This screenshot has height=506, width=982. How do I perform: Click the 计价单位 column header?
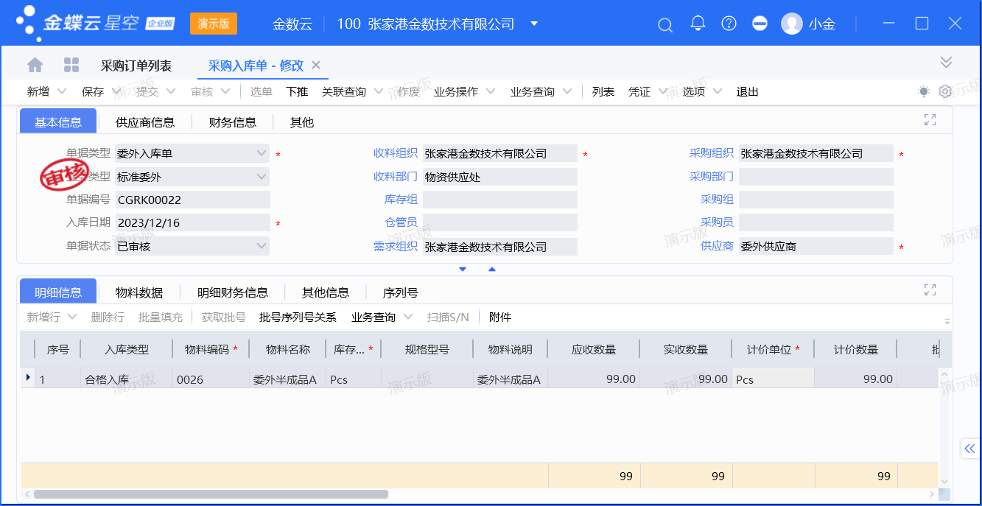pos(773,350)
